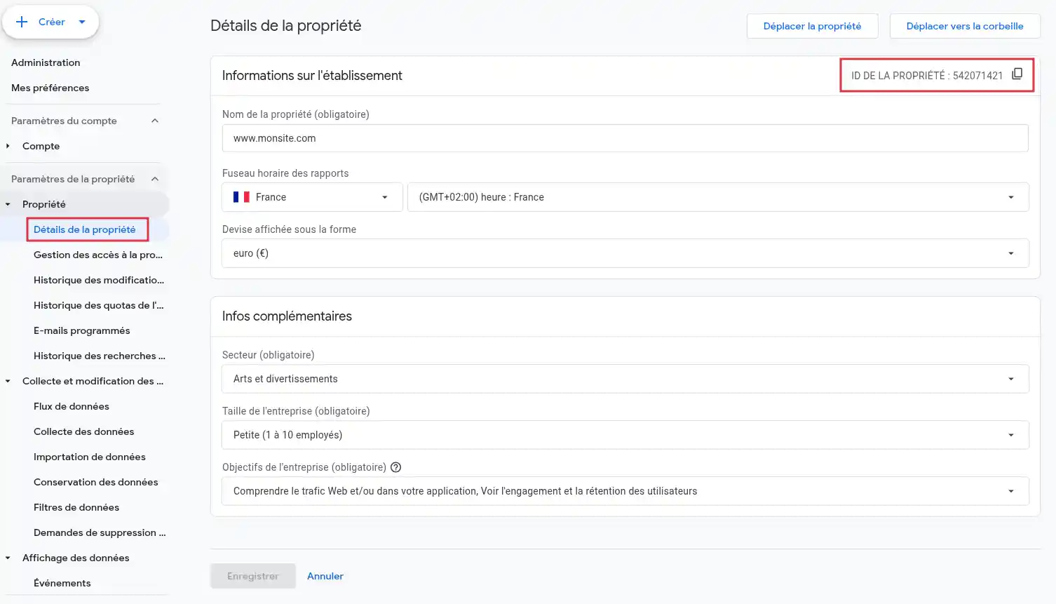Click the French flag icon in country selector
Viewport: 1056px width, 604px height.
click(241, 197)
